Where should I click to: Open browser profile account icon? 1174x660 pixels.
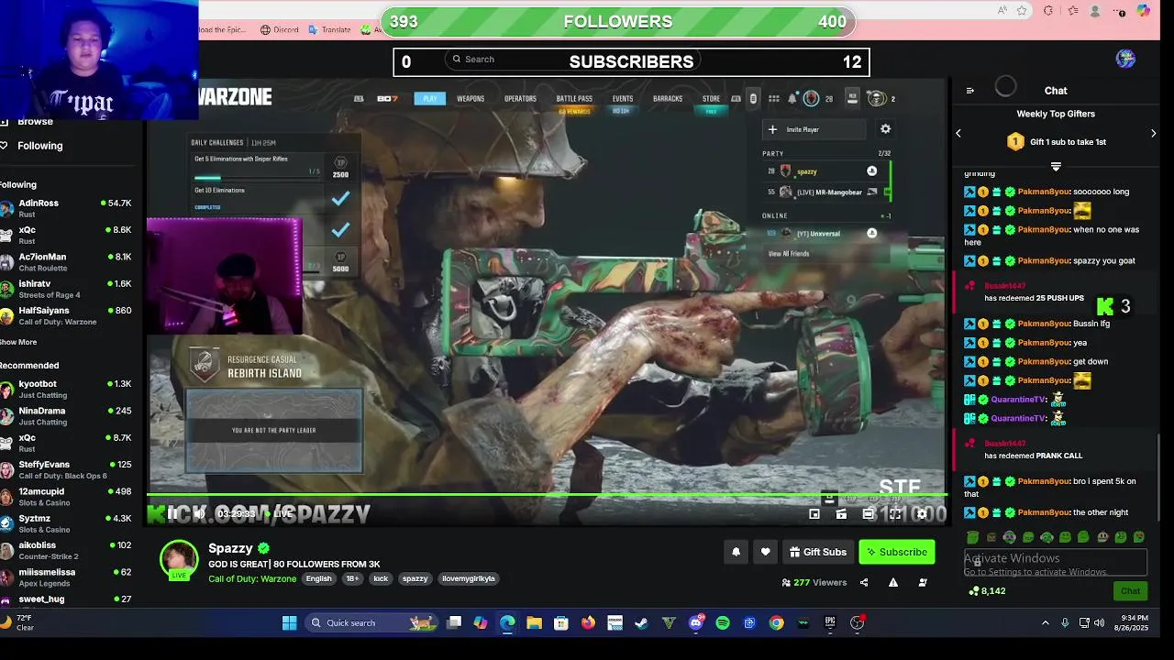(1095, 11)
